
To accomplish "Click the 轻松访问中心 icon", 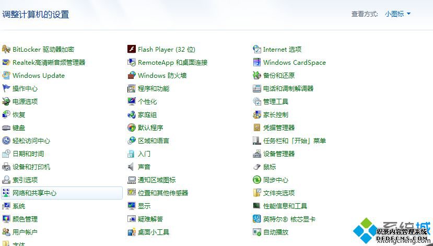I will point(6,140).
